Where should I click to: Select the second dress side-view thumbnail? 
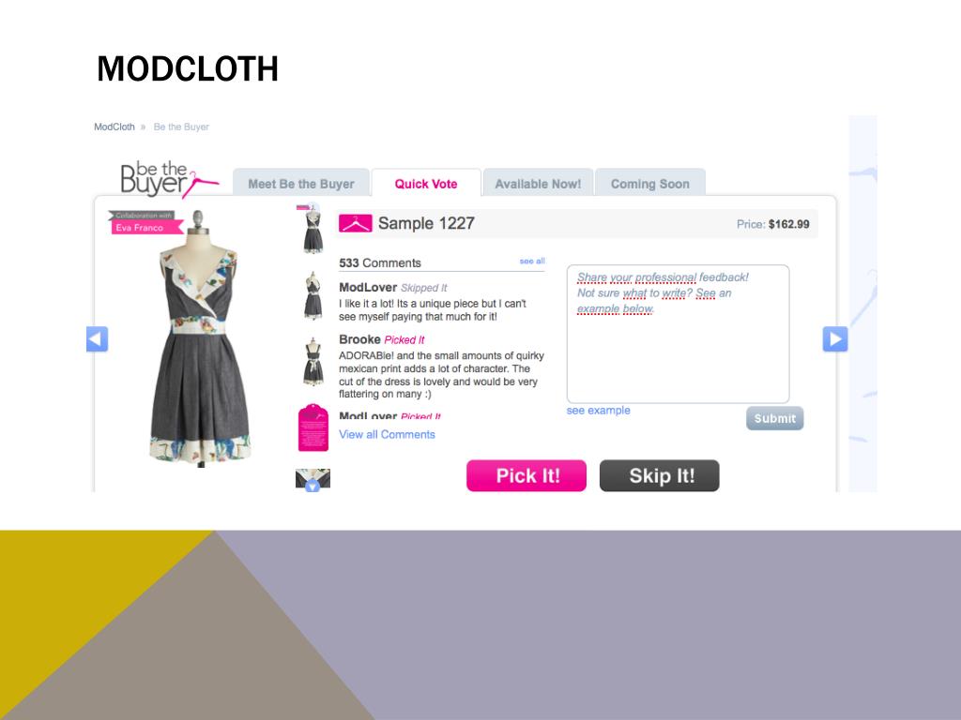pos(313,295)
